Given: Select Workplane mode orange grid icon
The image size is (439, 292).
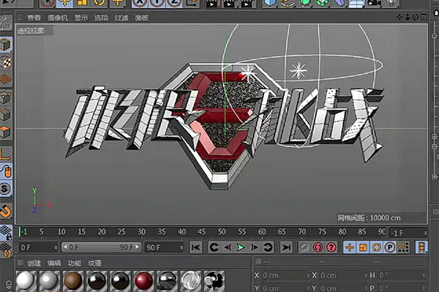Looking at the screenshot, I should pos(6,80).
